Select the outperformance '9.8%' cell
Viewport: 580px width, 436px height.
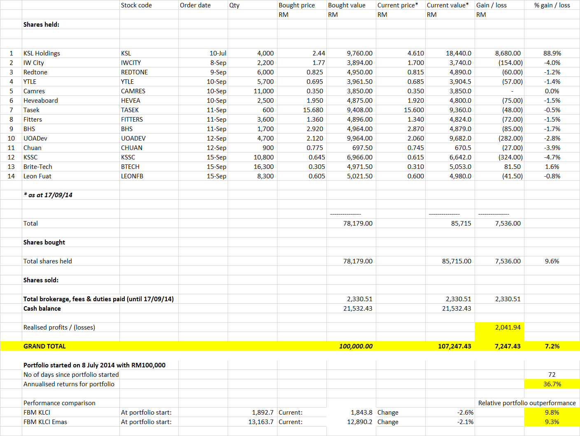(x=552, y=413)
